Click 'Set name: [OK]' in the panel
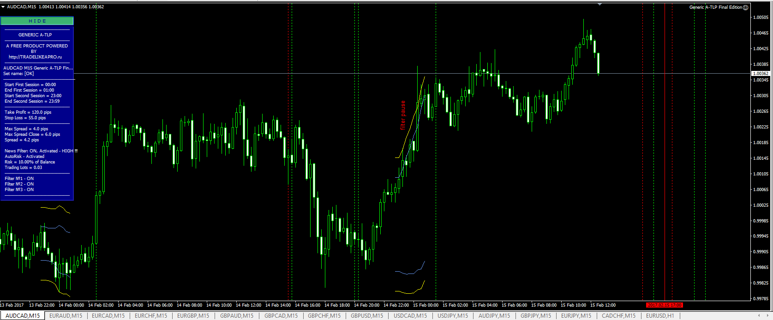The height and width of the screenshot is (320, 773). coord(18,74)
